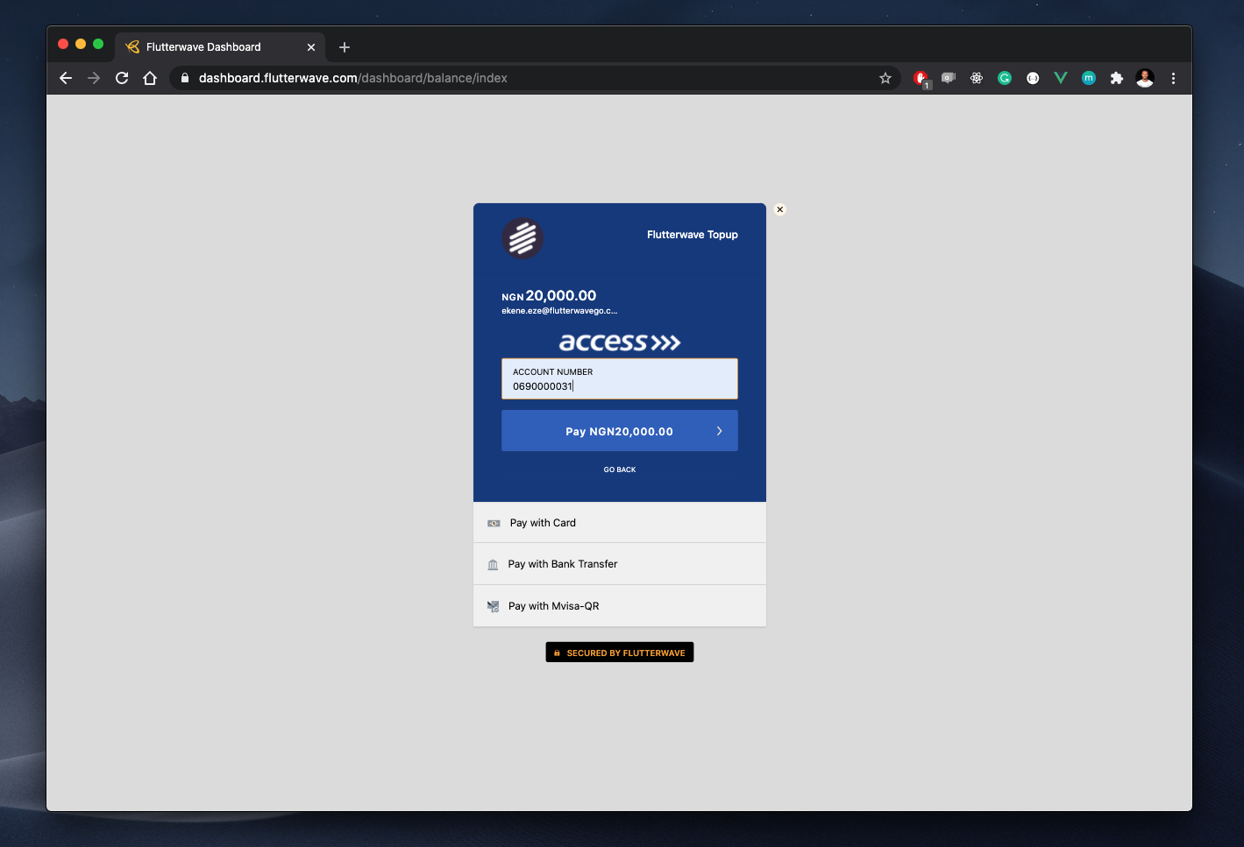Screen dimensions: 1244x847
Task: Click the green window fullscreen button
Action: coord(98,44)
